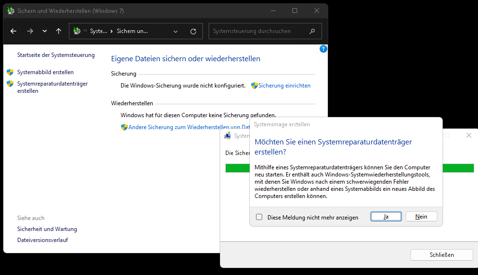Click Andere Sicherung zum Wiederherstellen link
Image resolution: width=478 pixels, height=275 pixels.
click(189, 127)
